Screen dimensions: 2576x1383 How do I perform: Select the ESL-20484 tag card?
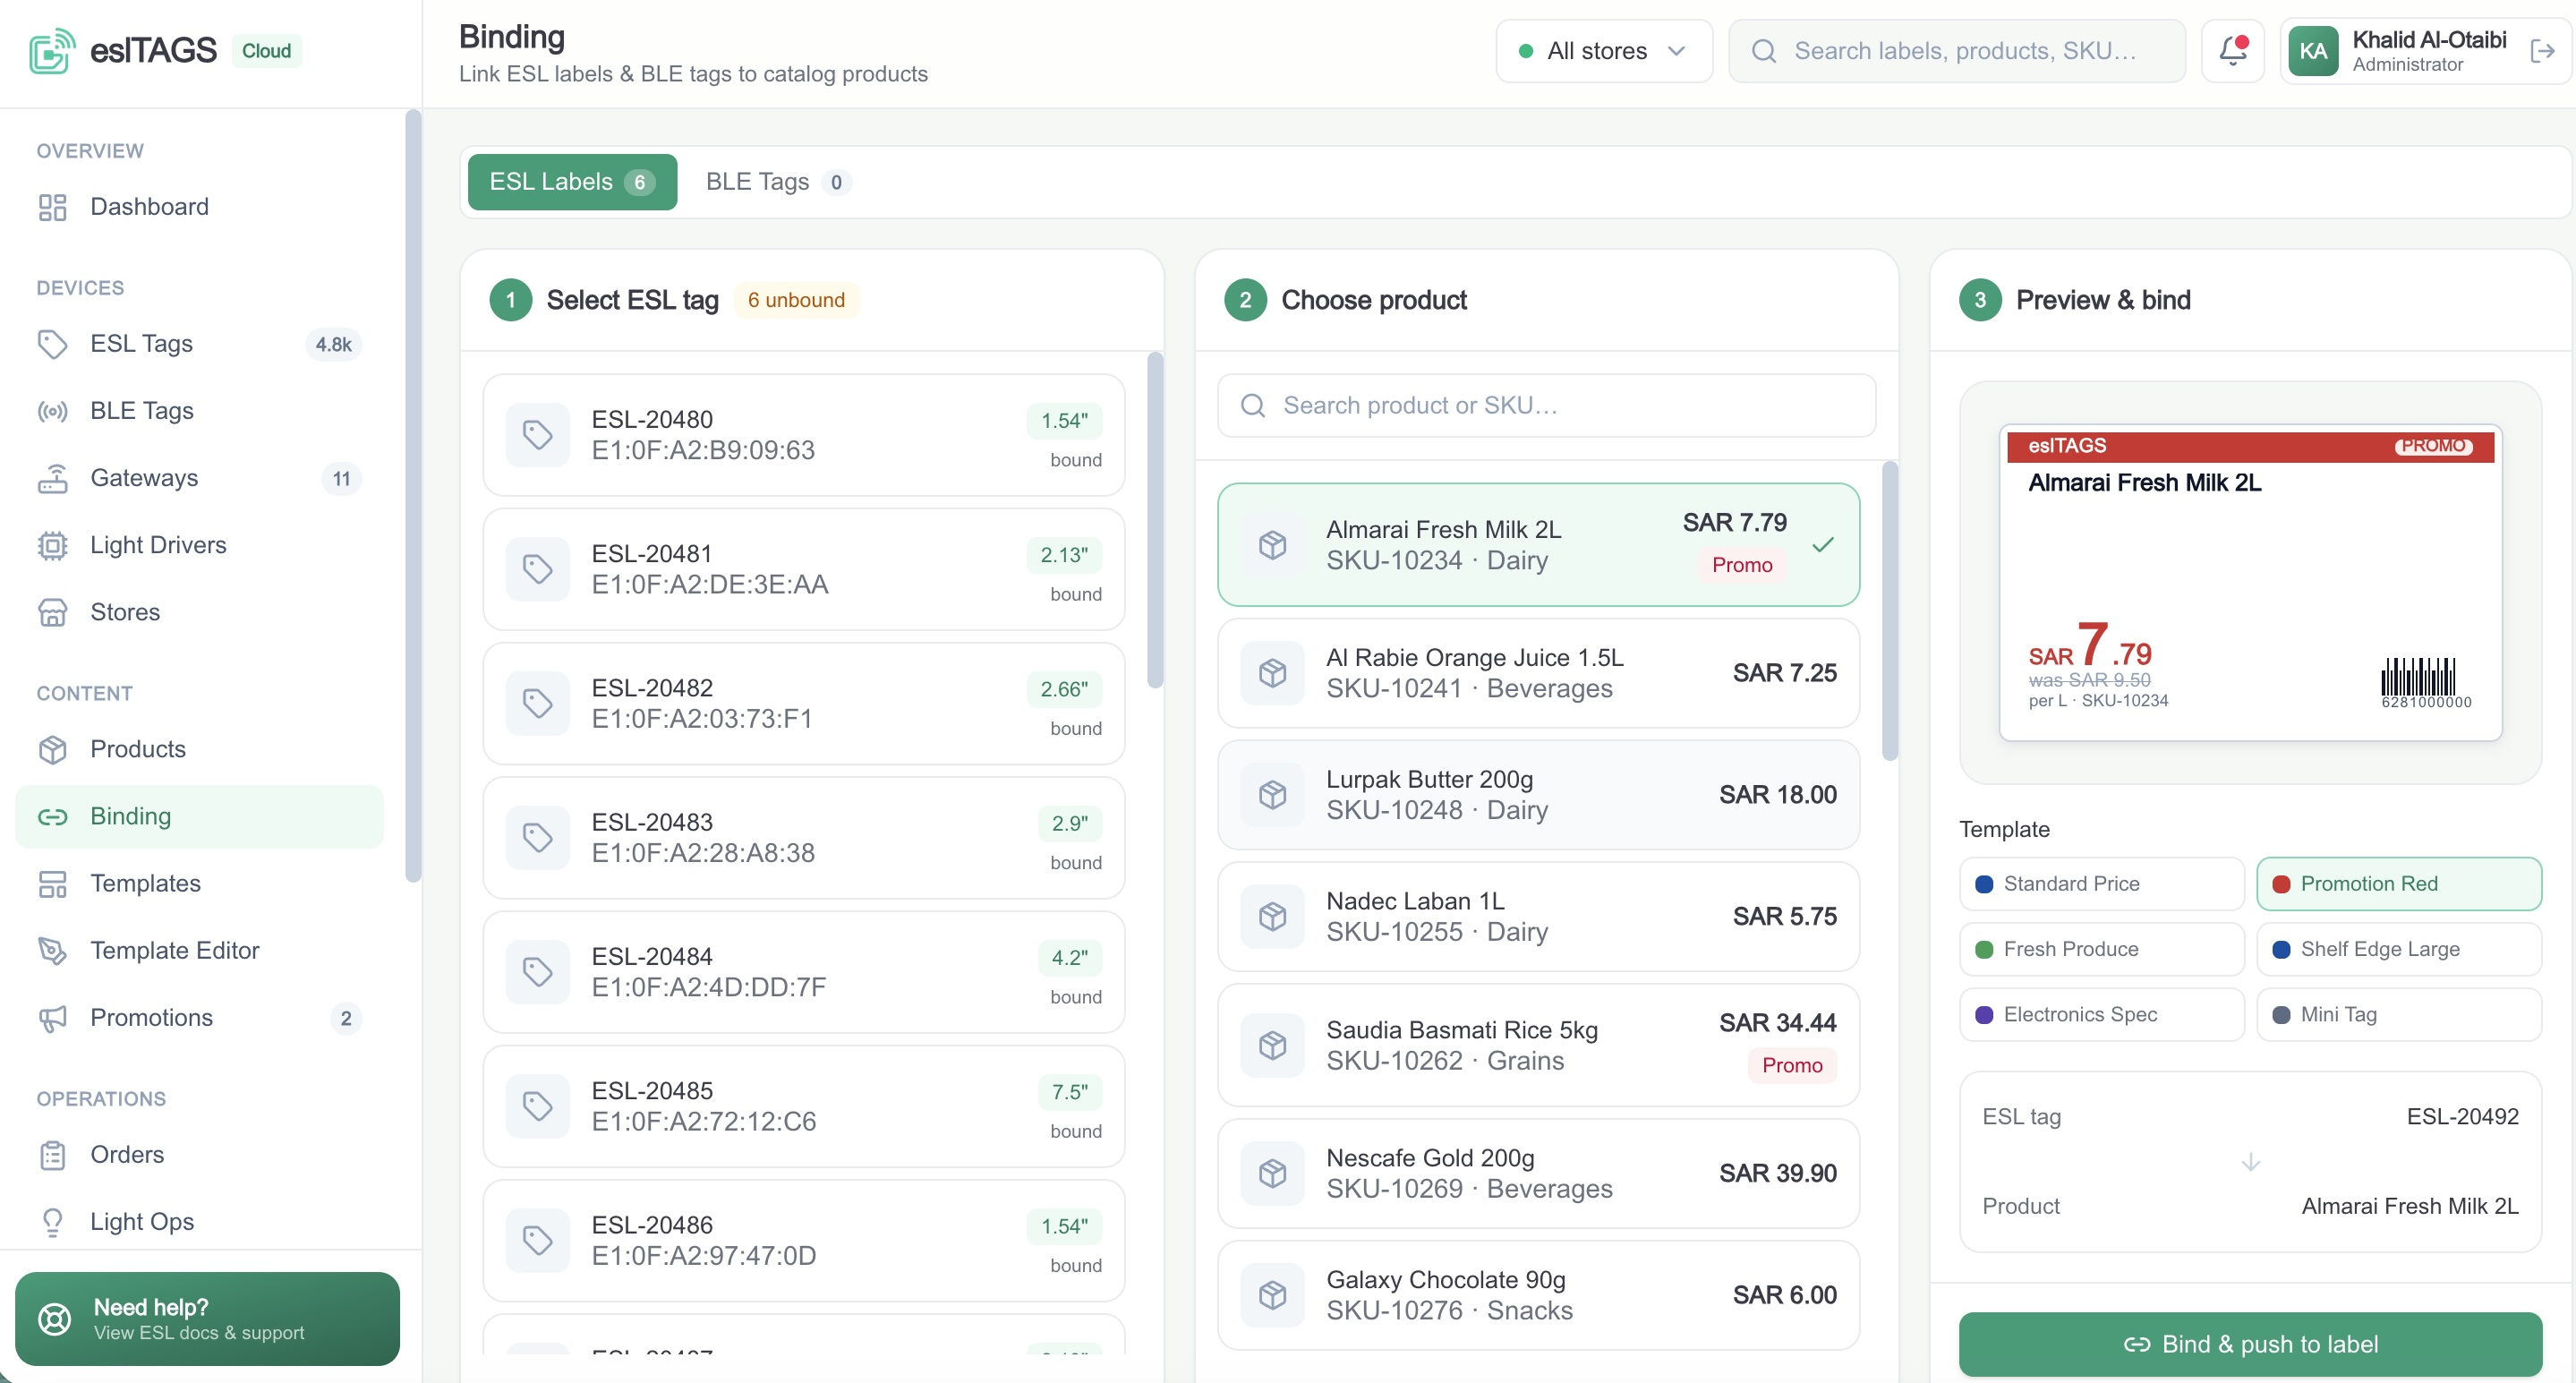coord(803,972)
